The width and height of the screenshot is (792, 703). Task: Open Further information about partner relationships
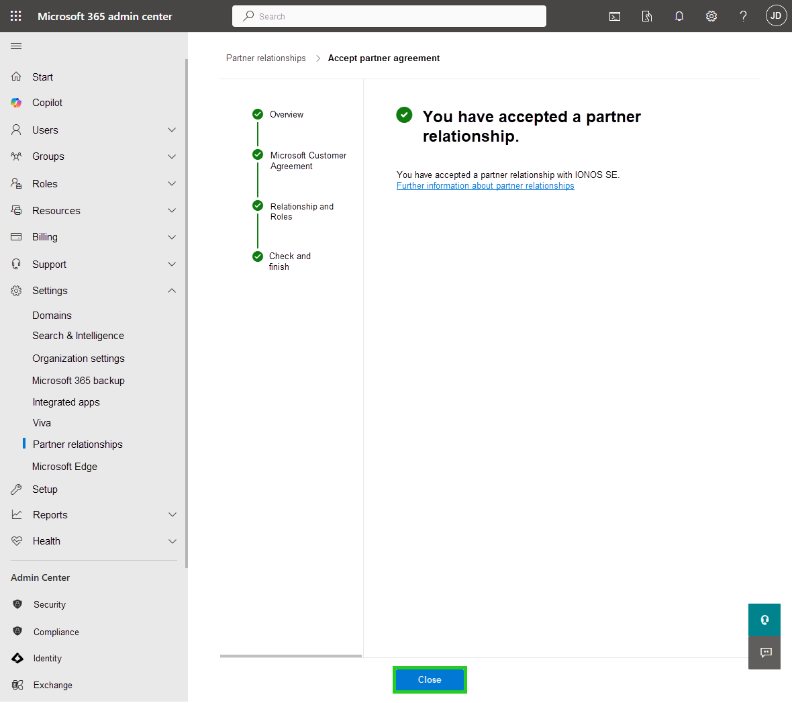click(485, 185)
